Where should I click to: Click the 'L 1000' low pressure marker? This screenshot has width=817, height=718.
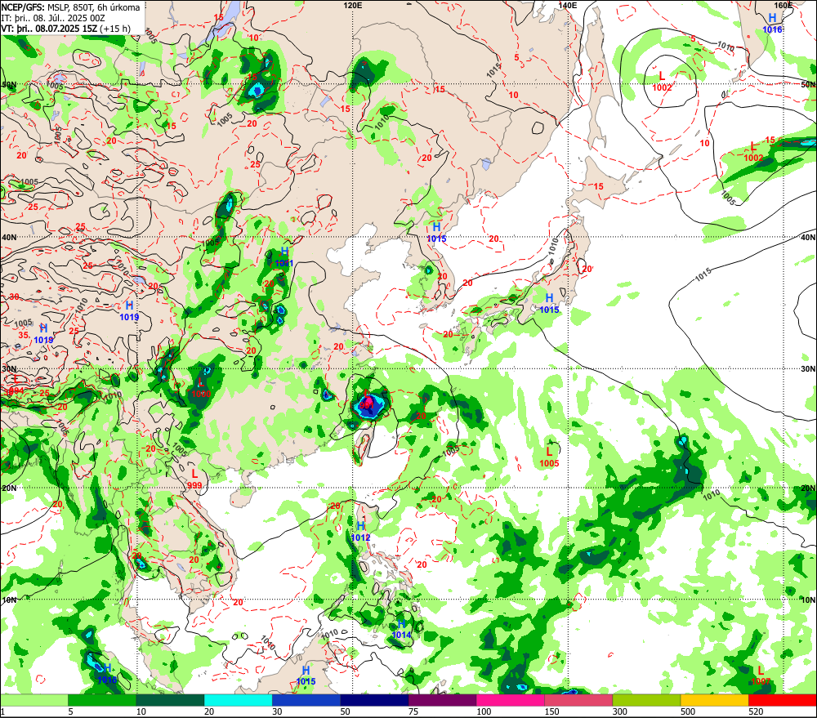[x=201, y=388]
